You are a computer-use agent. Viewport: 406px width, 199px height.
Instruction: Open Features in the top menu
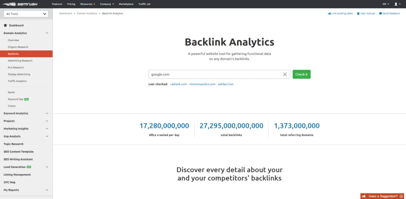point(57,4)
